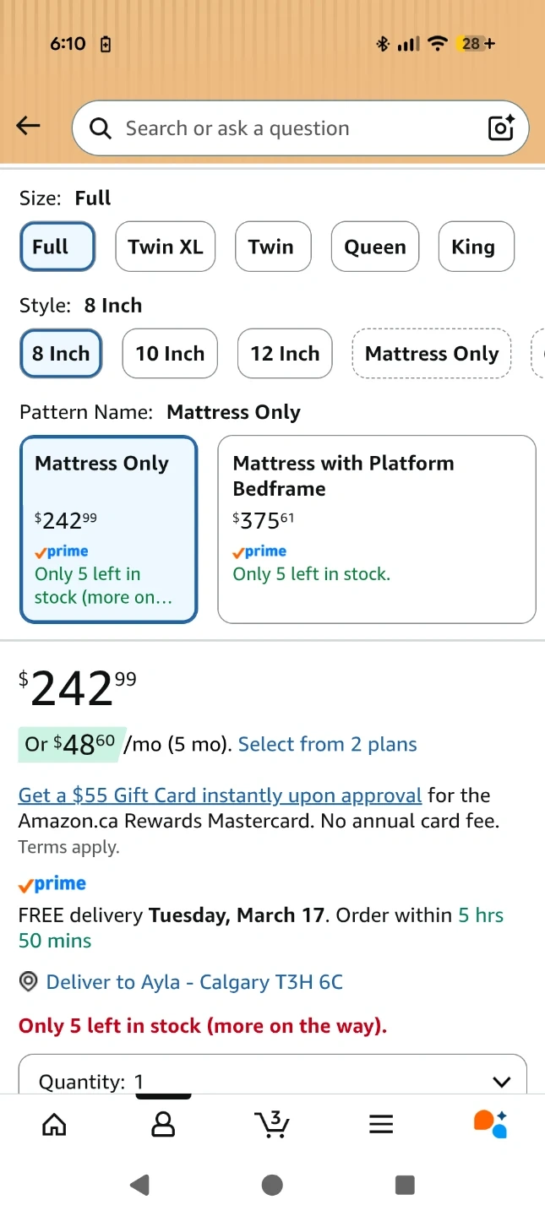Open the $55 Gift Card offer link
545x1216 pixels.
click(220, 795)
